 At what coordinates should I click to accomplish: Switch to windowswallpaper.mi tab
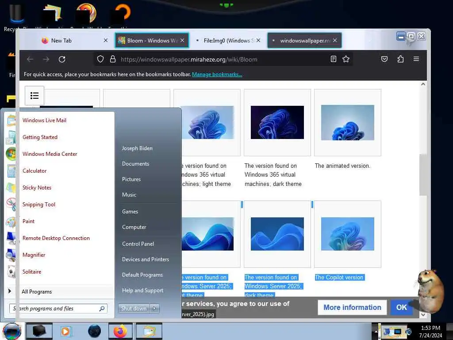click(304, 40)
